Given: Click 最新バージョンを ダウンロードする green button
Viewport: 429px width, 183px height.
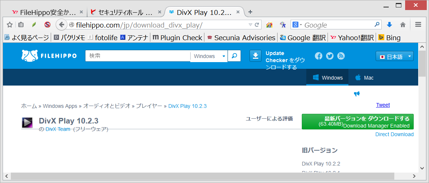Looking at the screenshot, I should click(x=358, y=122).
